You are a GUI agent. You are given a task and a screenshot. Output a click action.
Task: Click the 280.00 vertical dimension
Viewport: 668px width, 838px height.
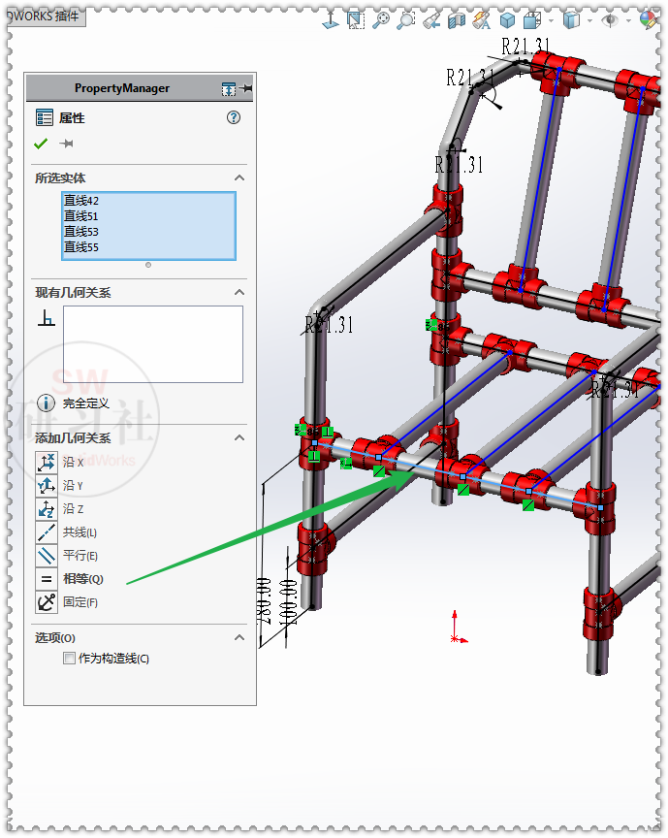click(264, 600)
